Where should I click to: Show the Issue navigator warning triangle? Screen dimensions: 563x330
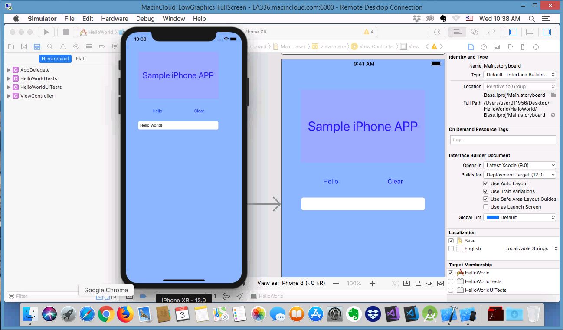63,46
